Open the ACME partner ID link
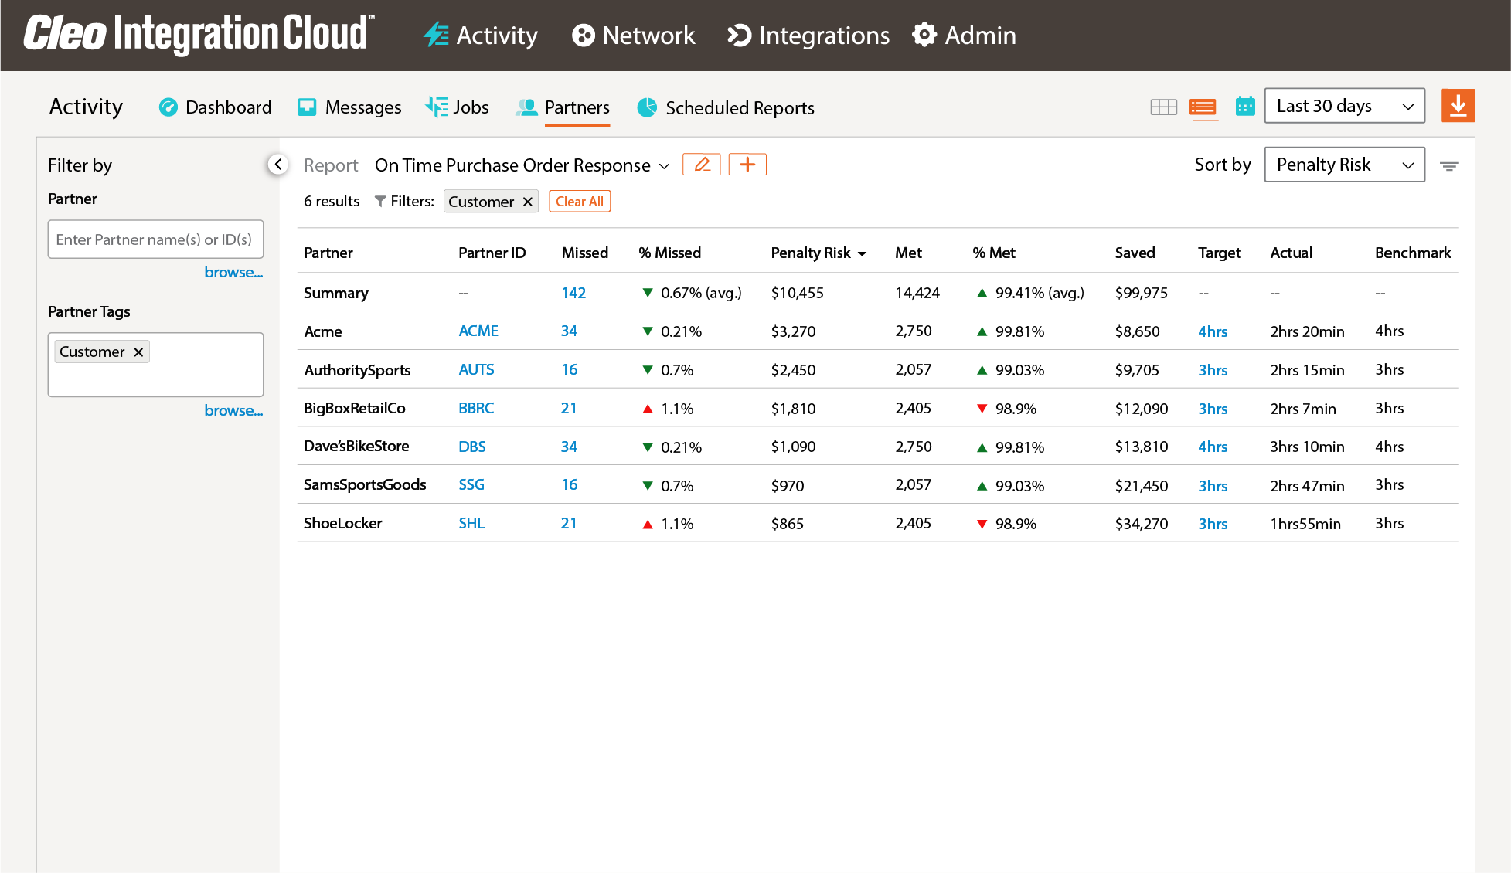Screen dimensions: 1511x873 point(478,331)
